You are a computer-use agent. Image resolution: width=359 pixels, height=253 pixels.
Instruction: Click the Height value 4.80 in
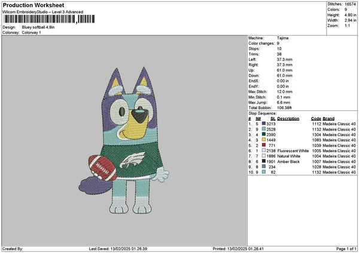tap(350, 15)
